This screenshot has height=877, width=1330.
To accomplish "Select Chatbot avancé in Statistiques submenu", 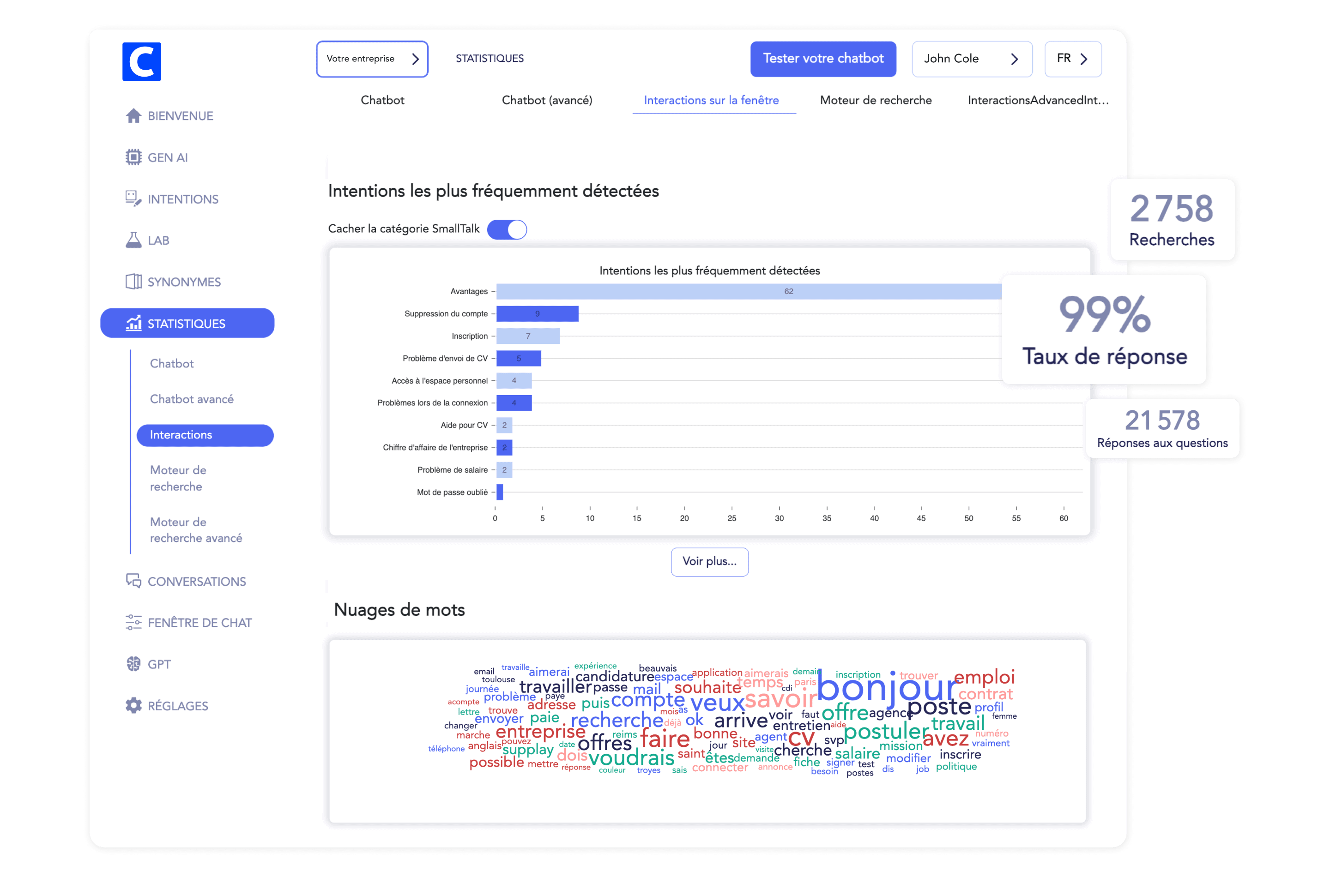I will pos(191,399).
